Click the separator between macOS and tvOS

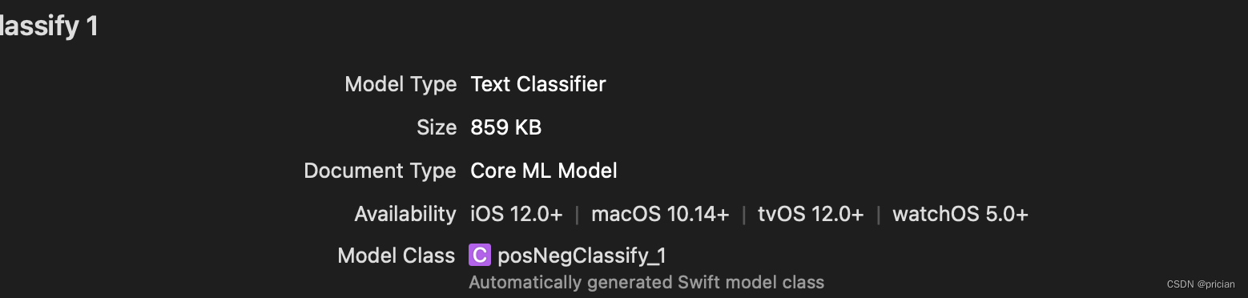tap(743, 214)
